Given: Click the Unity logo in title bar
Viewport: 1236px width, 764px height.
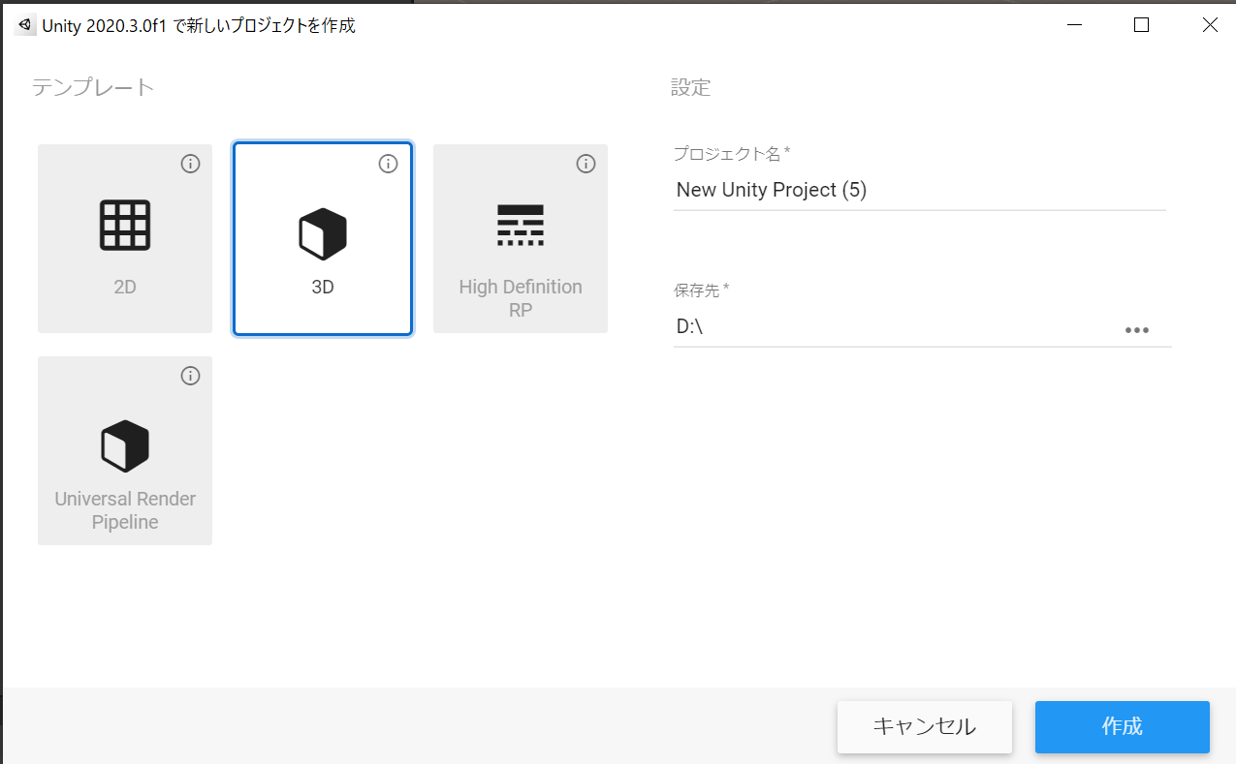Looking at the screenshot, I should (24, 25).
